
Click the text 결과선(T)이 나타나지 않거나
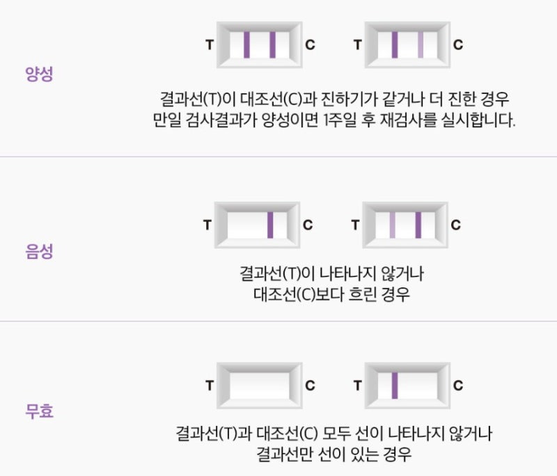click(331, 273)
